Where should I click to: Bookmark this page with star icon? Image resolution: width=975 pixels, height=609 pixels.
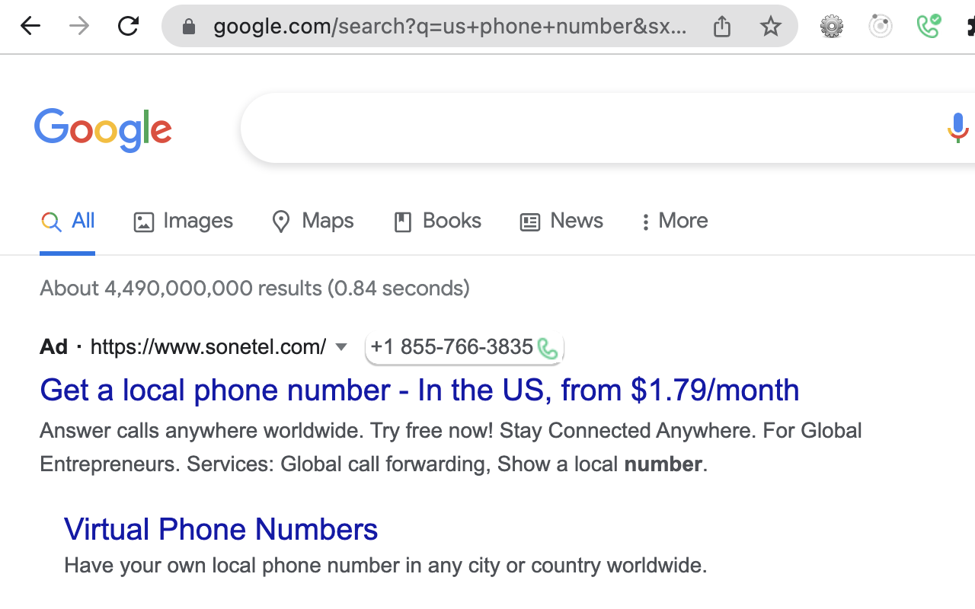[x=771, y=27]
